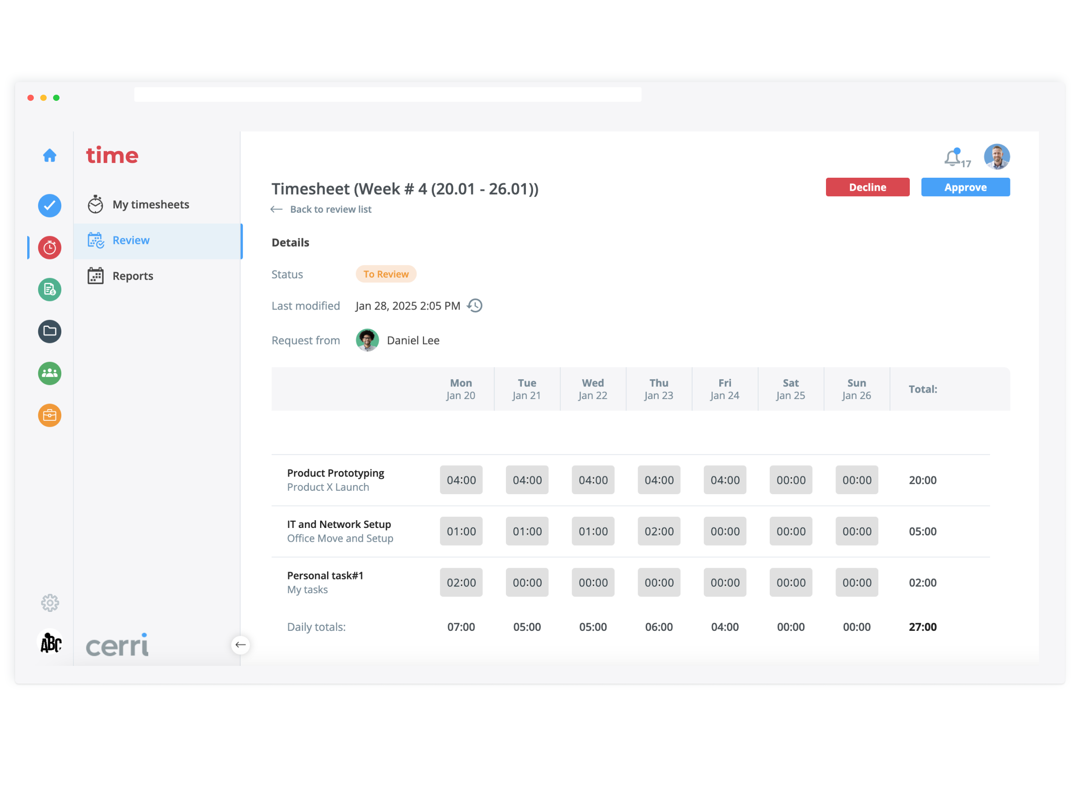Select the Review menu item
Screen dimensions: 1080x793
click(131, 240)
